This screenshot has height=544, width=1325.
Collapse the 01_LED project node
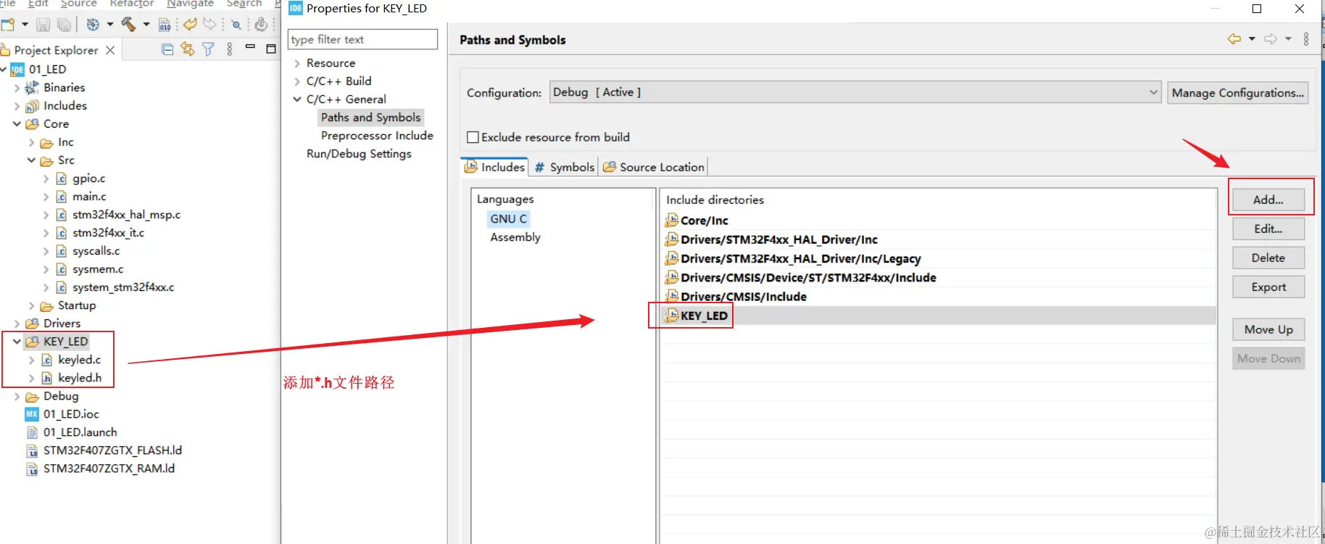pos(4,70)
